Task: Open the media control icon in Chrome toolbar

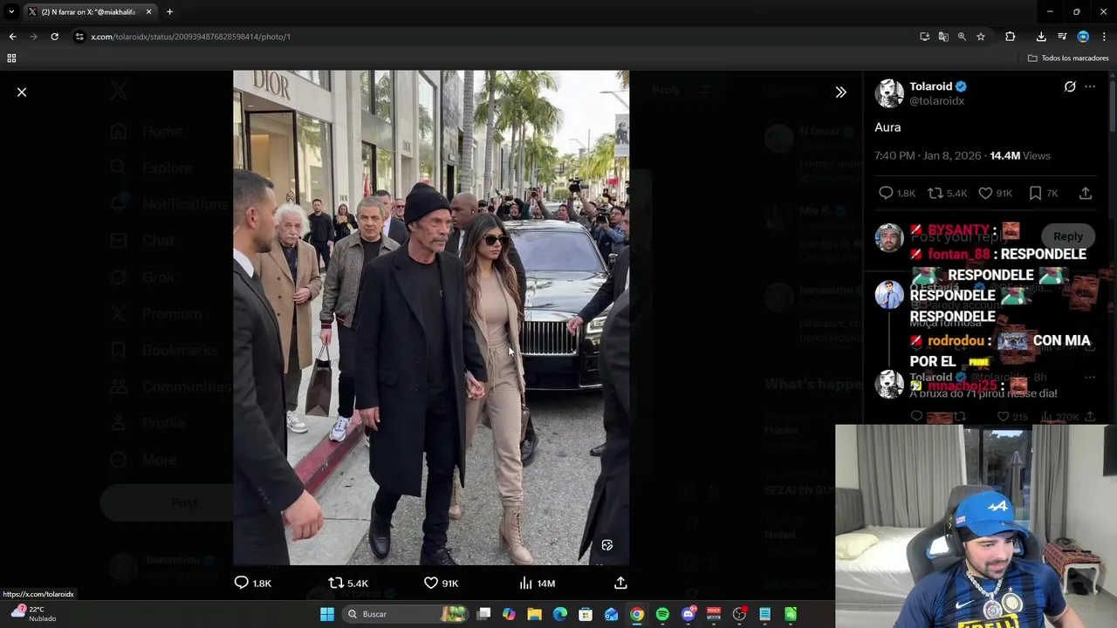Action: click(1062, 37)
